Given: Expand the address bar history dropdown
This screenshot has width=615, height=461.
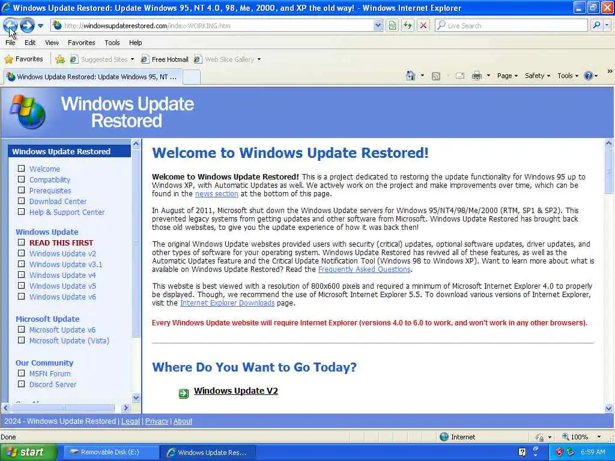Looking at the screenshot, I should [x=378, y=26].
